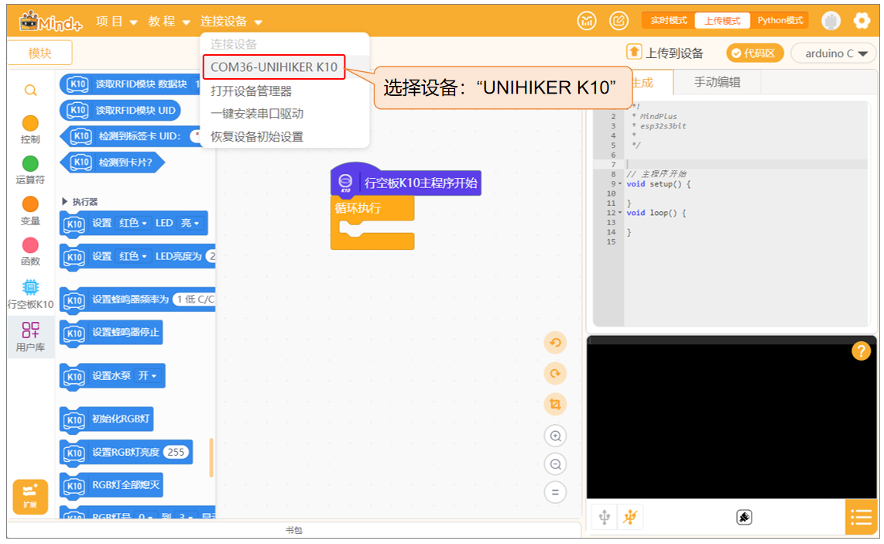Click the crop screenshot workspace icon

(x=555, y=404)
